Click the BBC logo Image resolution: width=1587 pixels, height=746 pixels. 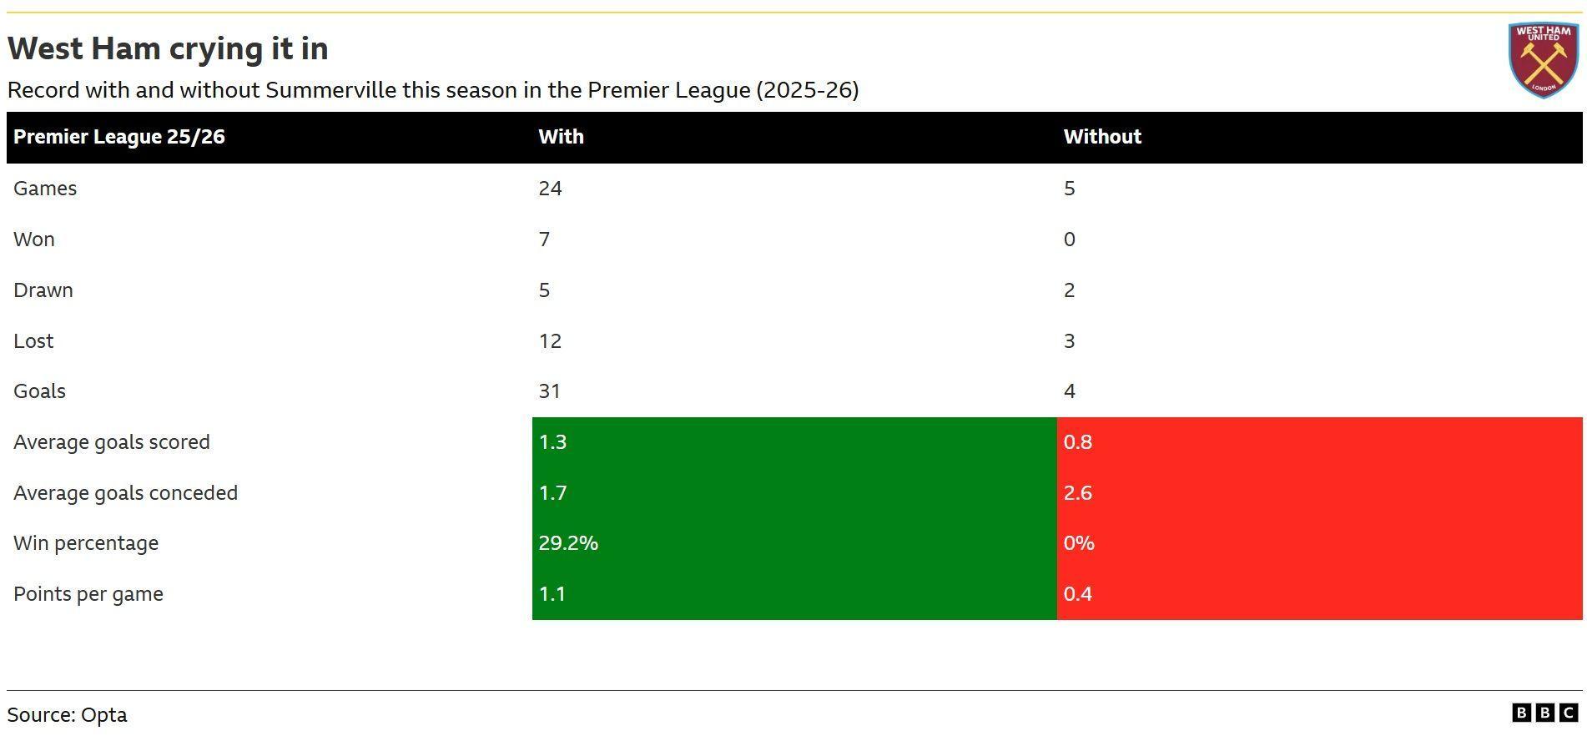(x=1545, y=713)
